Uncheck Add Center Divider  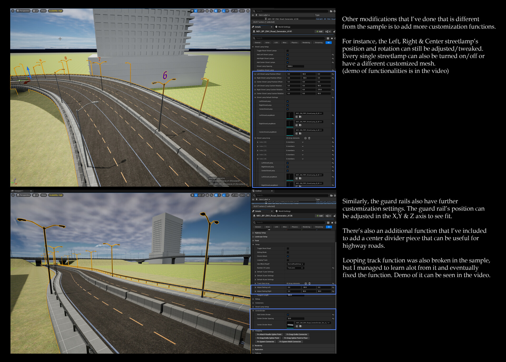click(288, 315)
